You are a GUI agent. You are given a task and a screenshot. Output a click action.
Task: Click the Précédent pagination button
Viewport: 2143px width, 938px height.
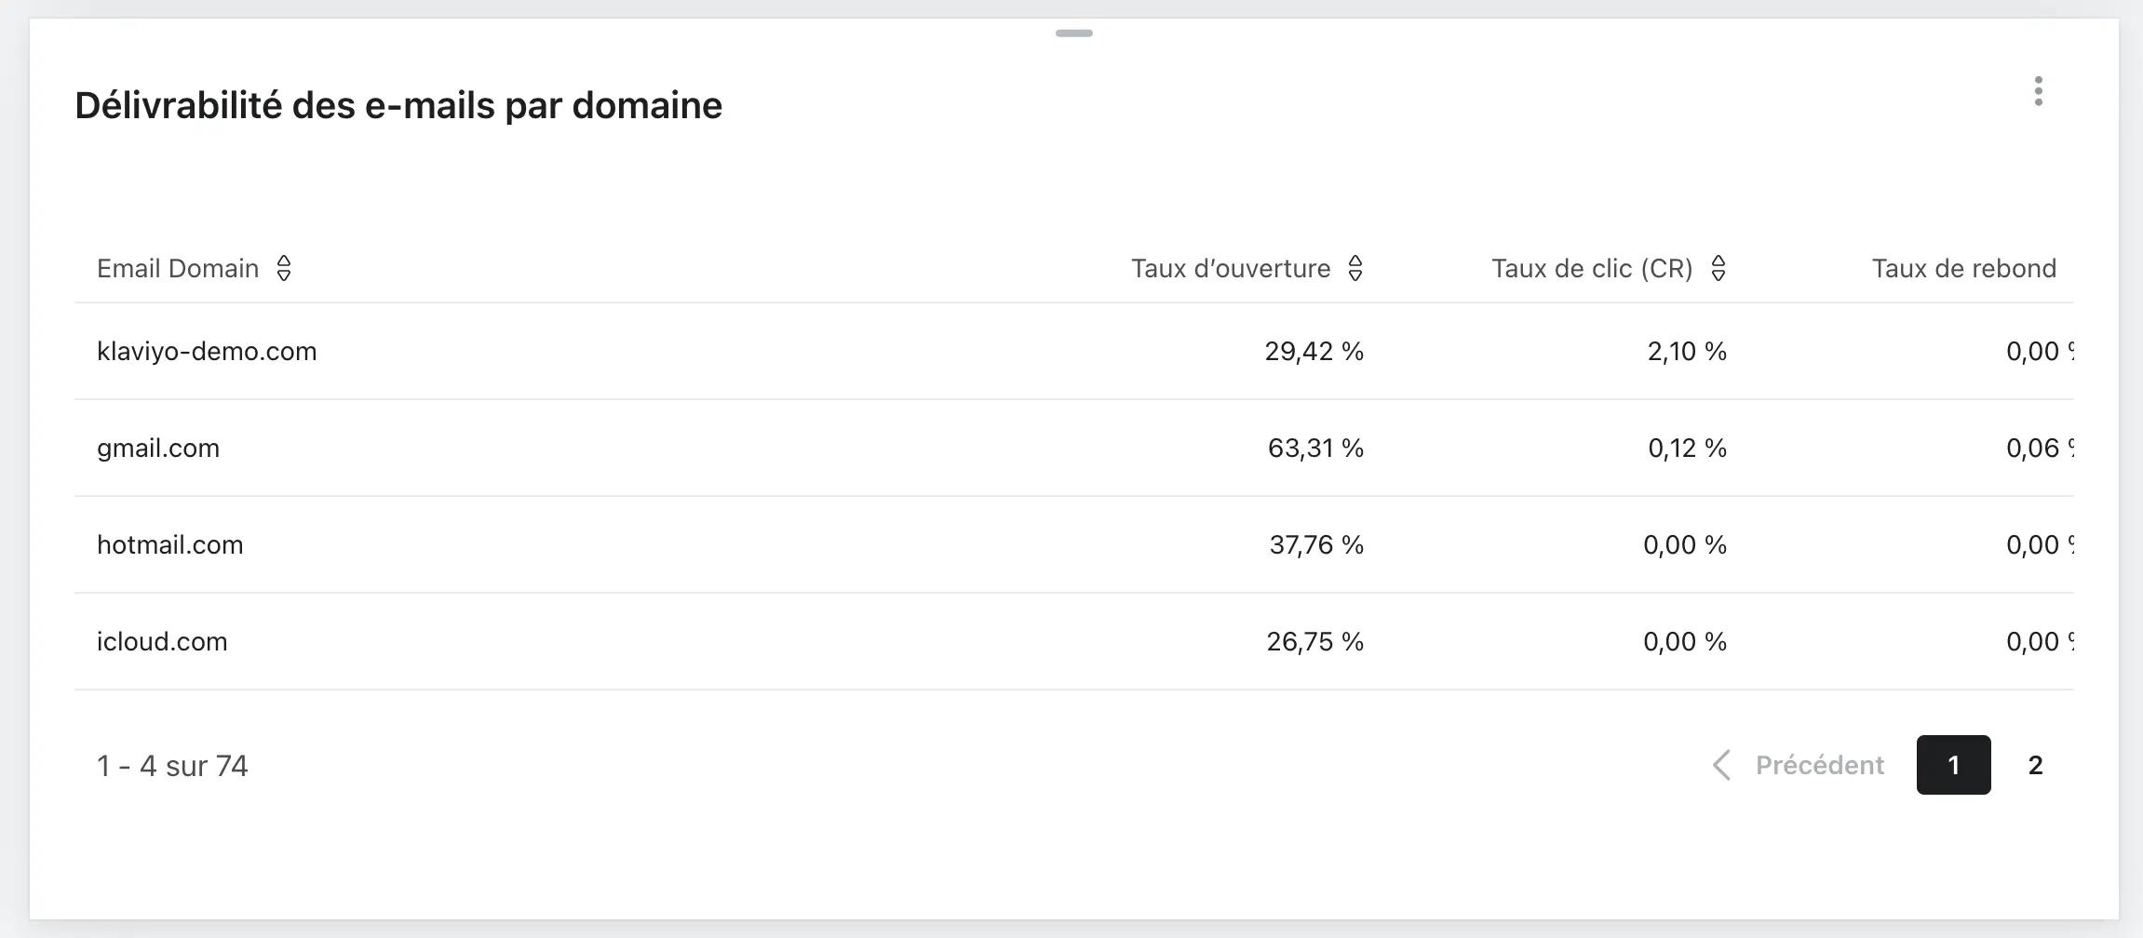(1820, 765)
